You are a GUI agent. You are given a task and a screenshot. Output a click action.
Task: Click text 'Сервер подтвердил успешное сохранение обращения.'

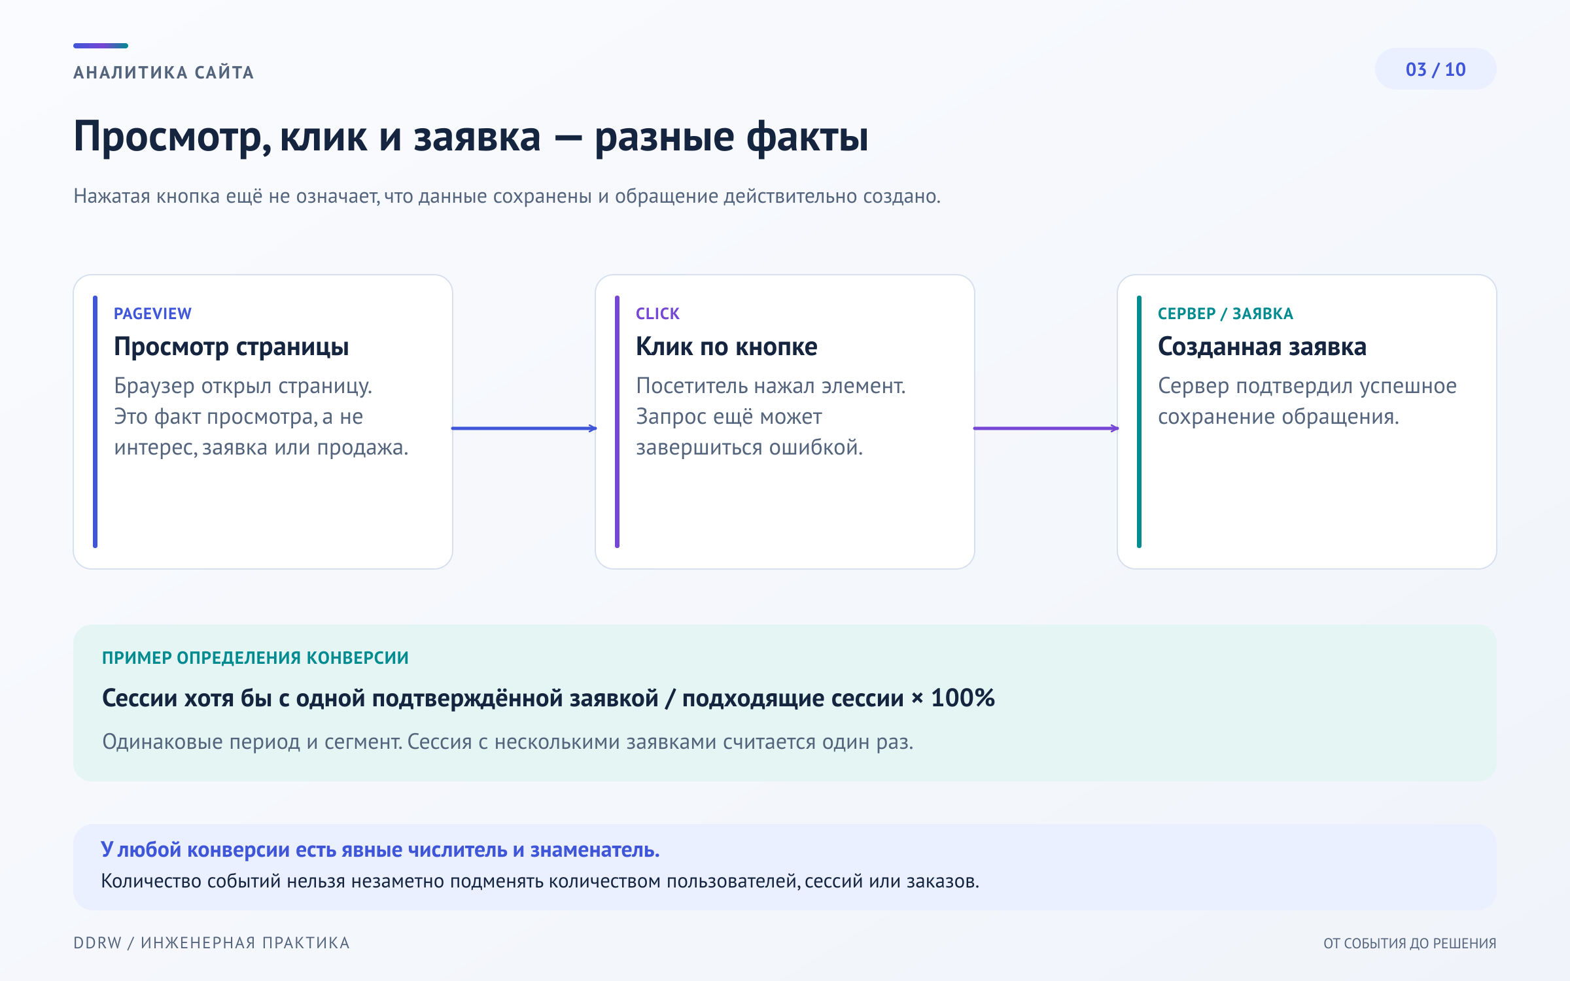coord(1307,401)
